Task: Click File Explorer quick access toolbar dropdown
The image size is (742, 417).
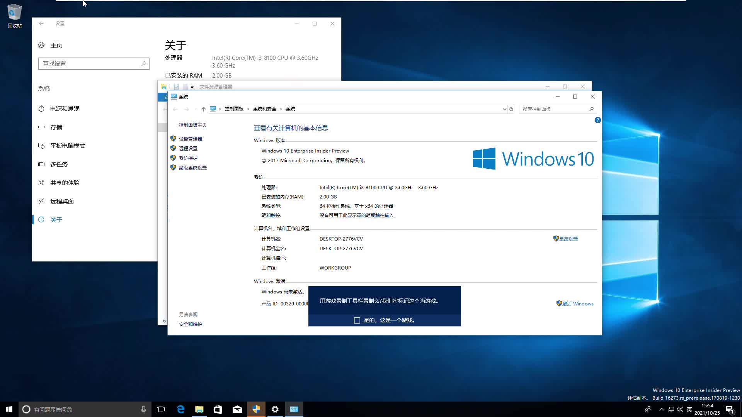Action: 192,87
